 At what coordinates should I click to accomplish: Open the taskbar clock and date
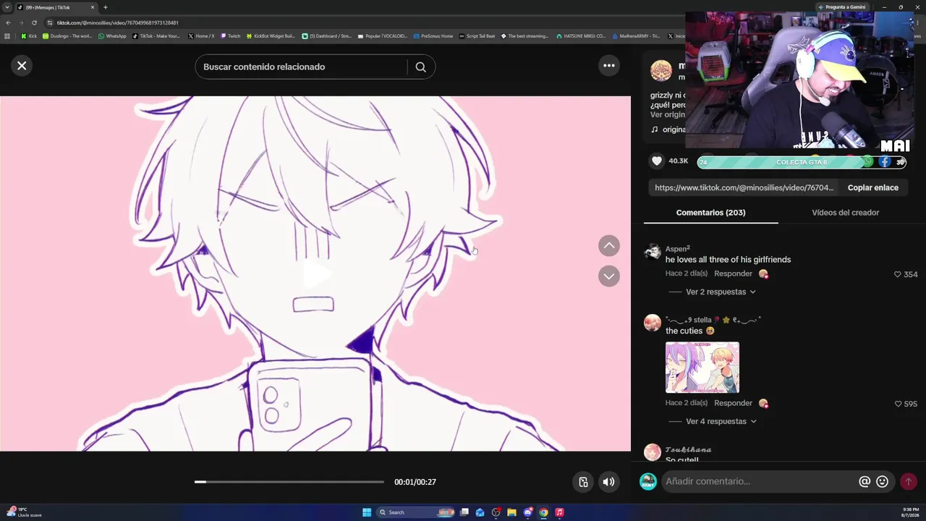(x=909, y=512)
